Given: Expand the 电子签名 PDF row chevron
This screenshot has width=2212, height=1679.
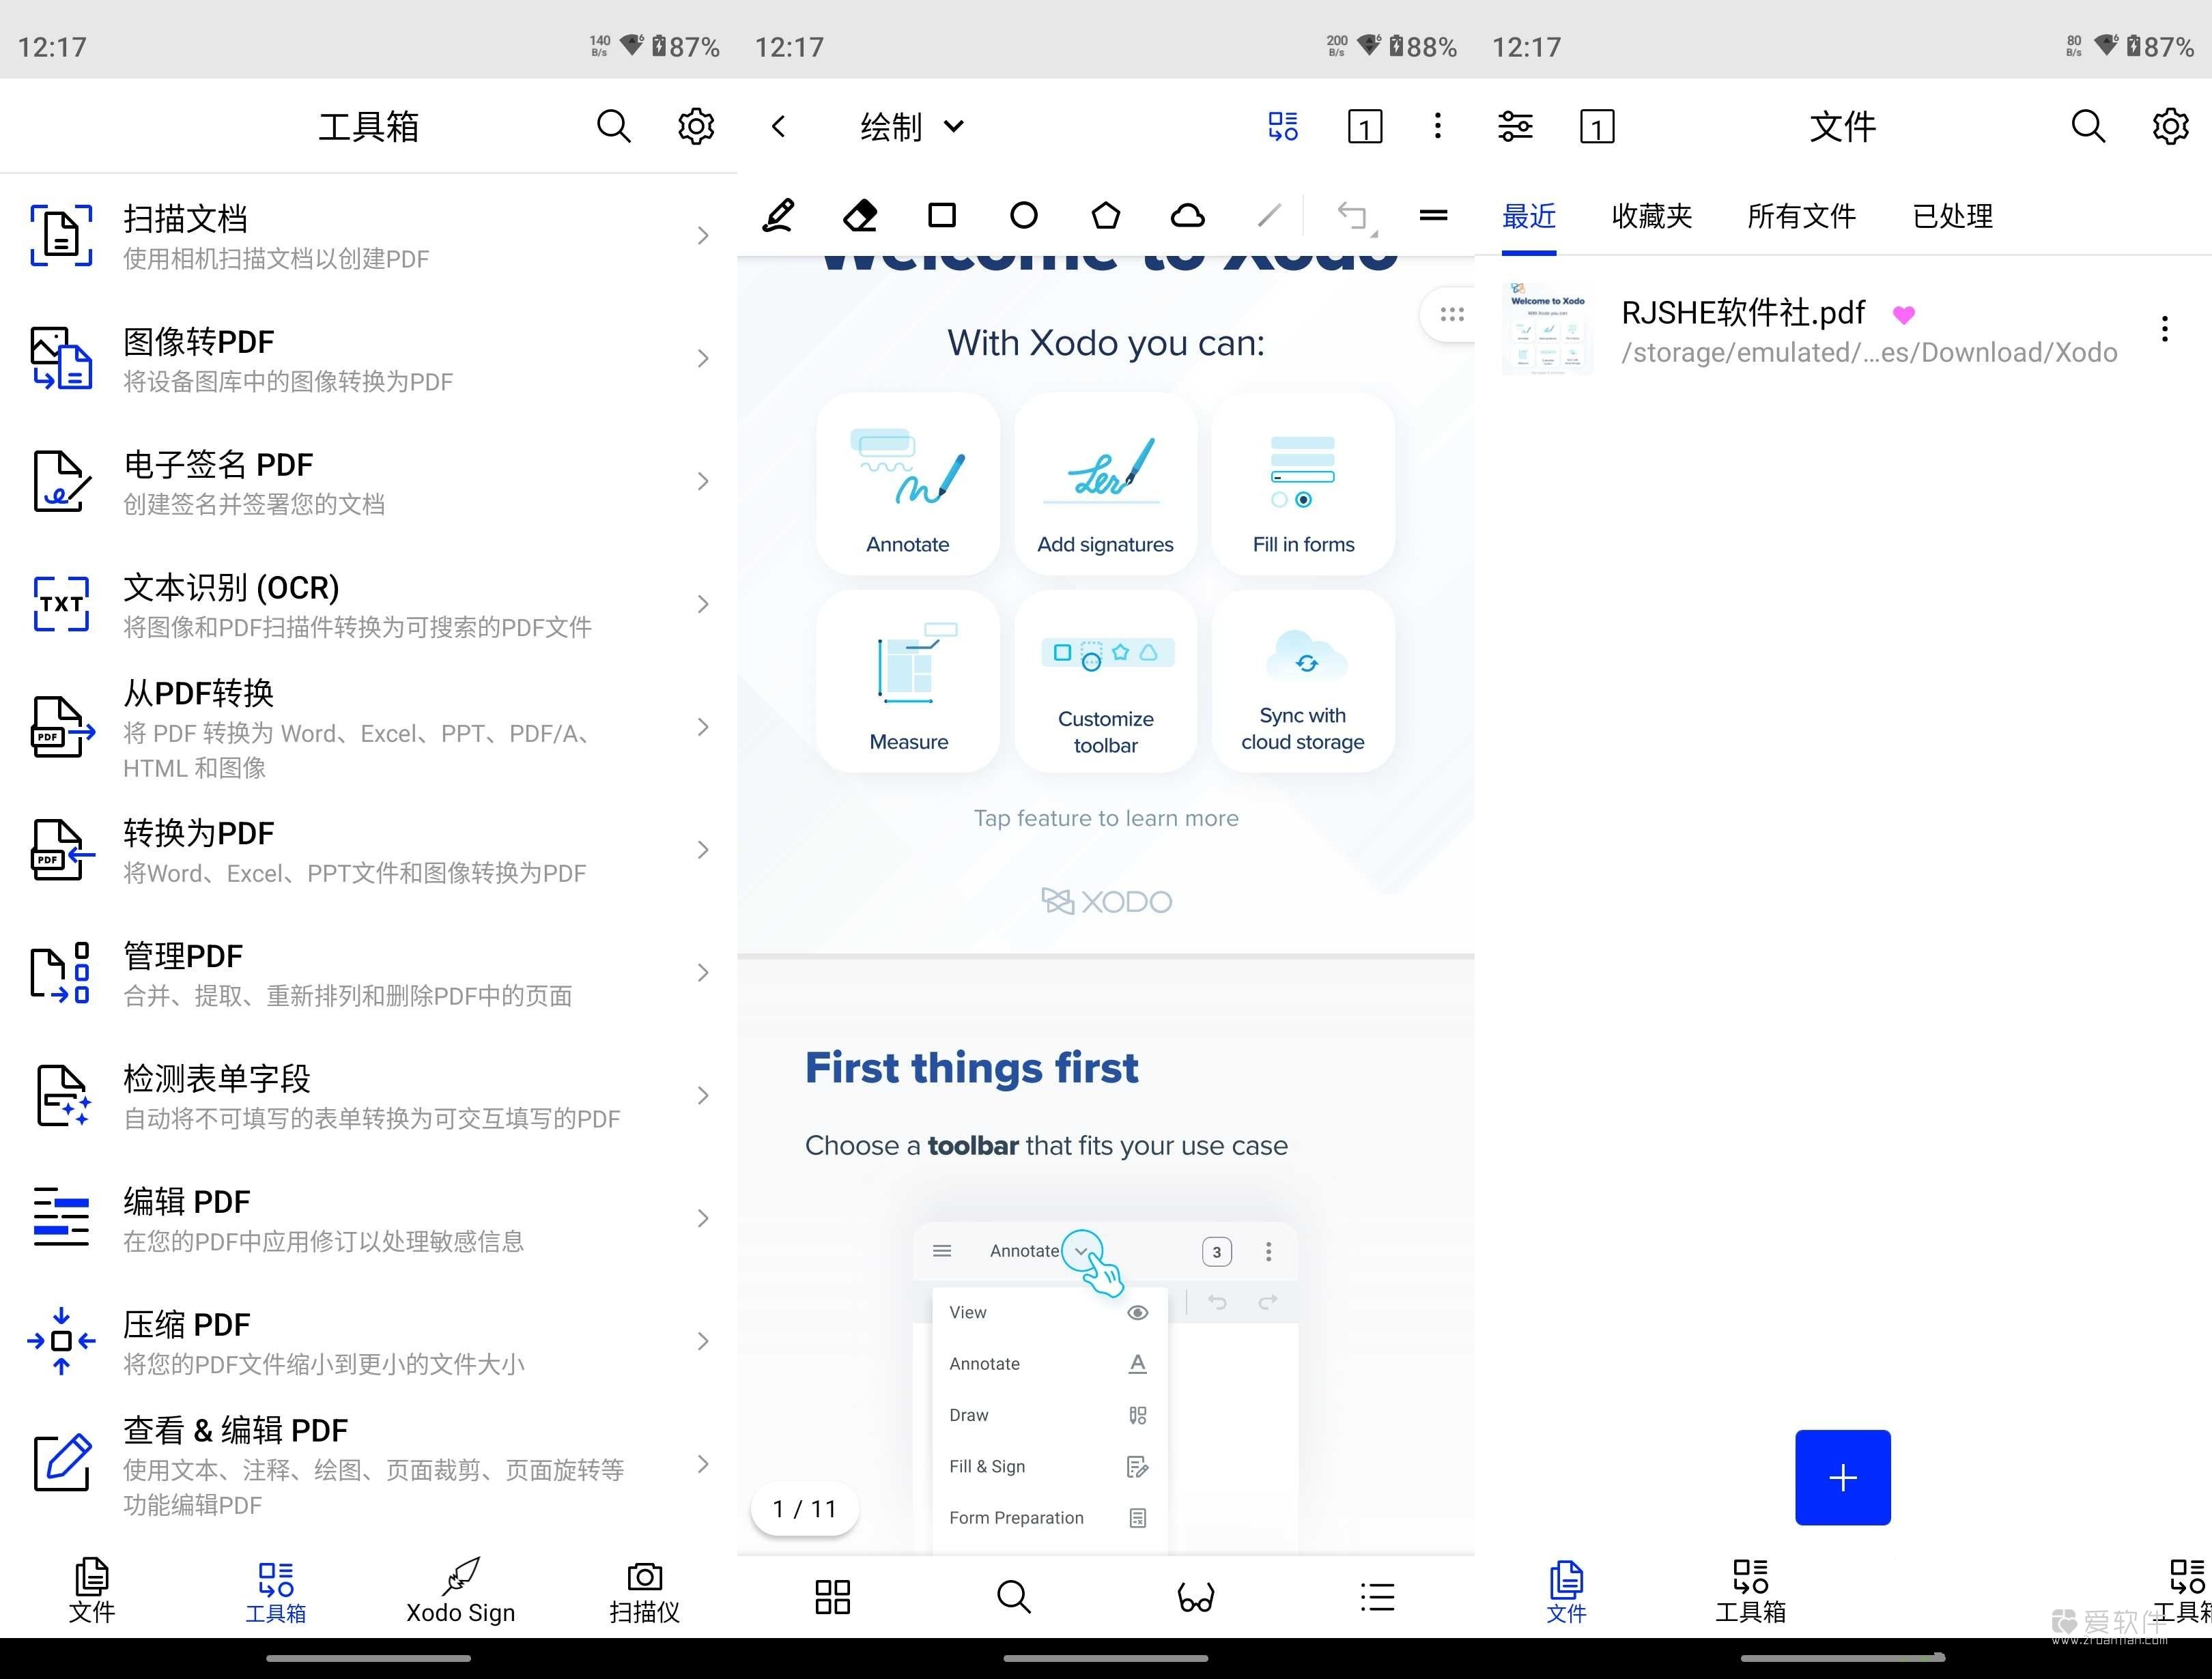Looking at the screenshot, I should pos(703,481).
